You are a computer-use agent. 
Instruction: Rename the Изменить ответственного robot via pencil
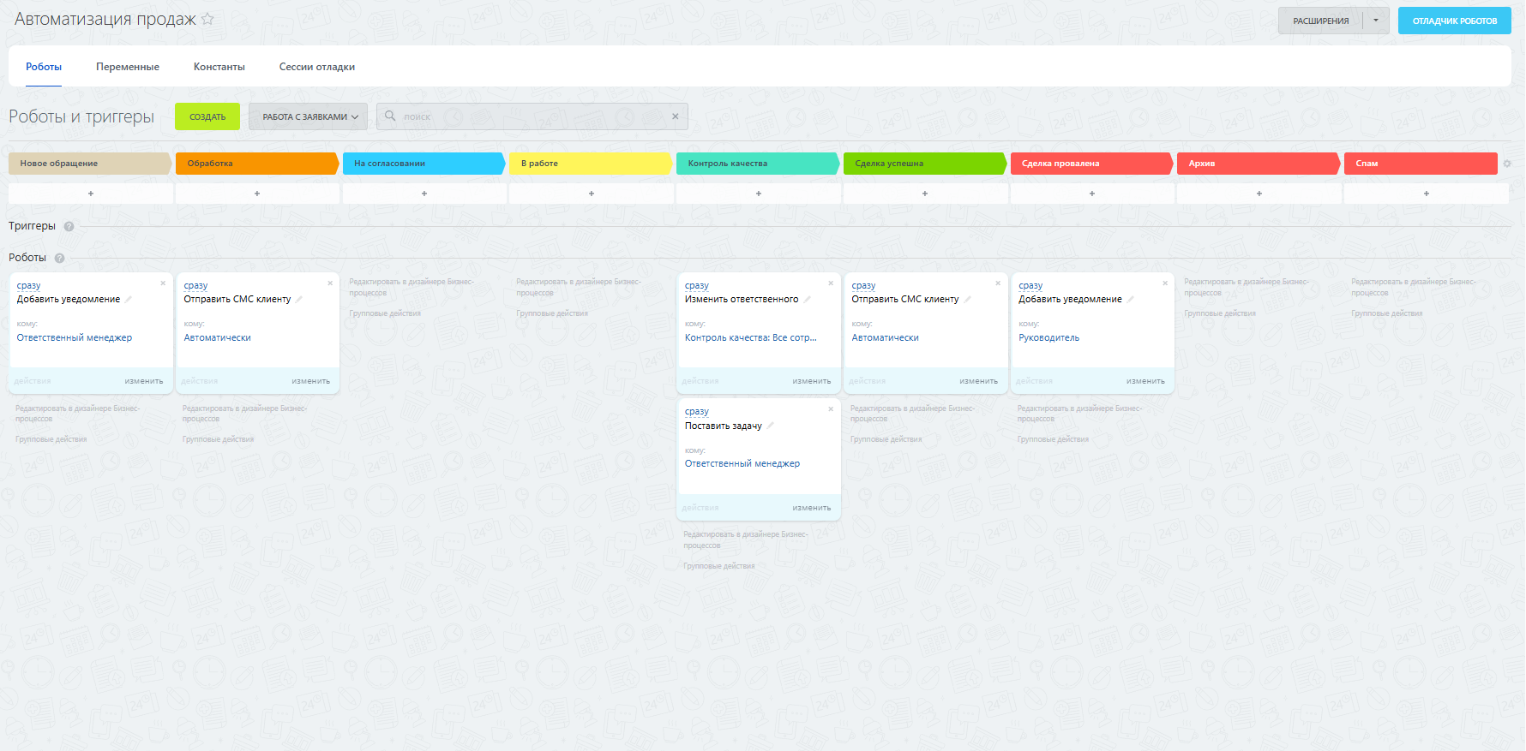click(x=807, y=300)
